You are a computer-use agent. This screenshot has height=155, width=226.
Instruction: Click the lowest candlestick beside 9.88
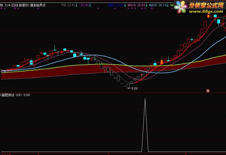point(128,86)
